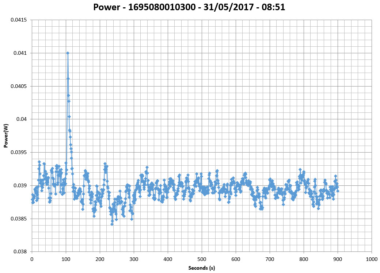Viewport: 380px width, 273px height.
Task: Click the 1000 label on the seconds axis
Action: pyautogui.click(x=372, y=259)
